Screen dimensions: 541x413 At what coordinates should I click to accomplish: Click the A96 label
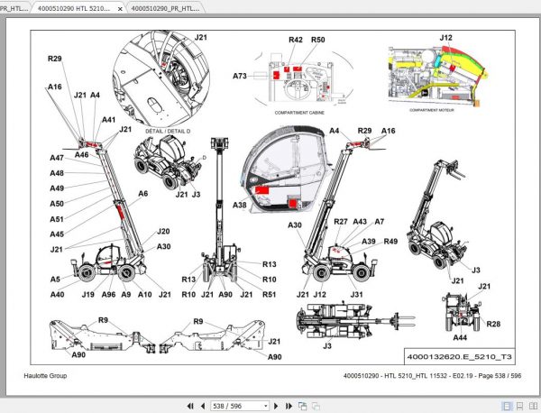(108, 294)
